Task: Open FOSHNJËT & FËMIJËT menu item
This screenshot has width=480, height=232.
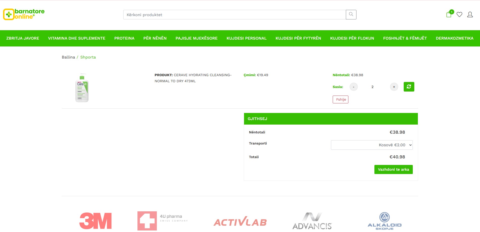Action: (x=405, y=38)
